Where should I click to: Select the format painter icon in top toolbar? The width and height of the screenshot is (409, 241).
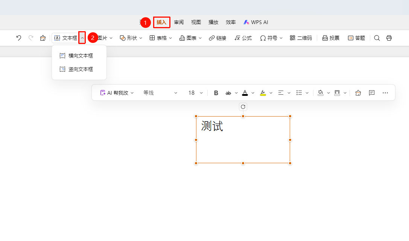[43, 38]
